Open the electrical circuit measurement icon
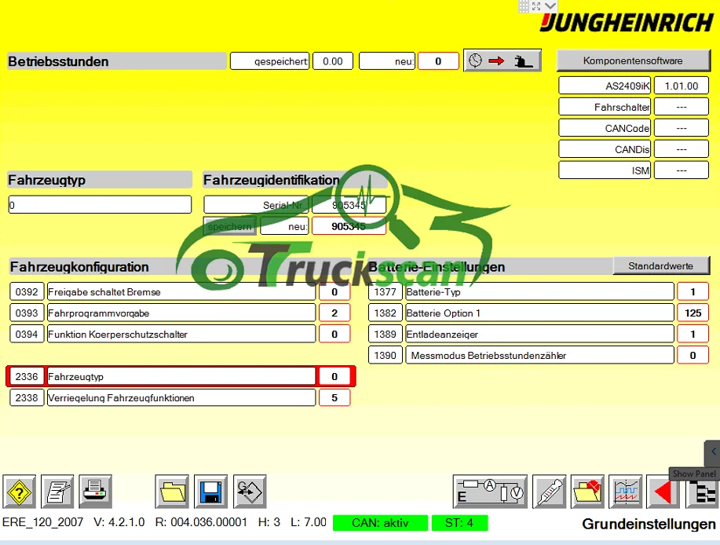This screenshot has width=720, height=545. point(490,492)
